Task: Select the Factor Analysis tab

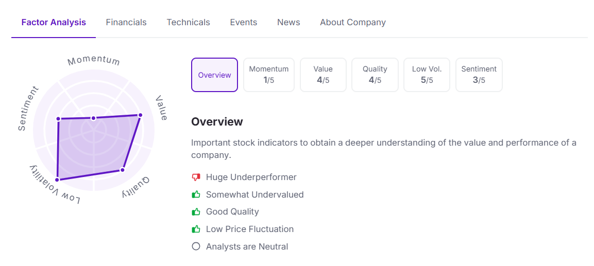Action: coord(54,22)
